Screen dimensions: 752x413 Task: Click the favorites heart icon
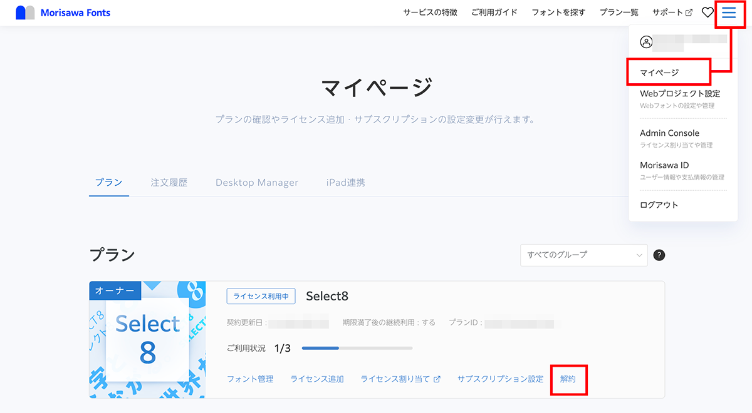pyautogui.click(x=707, y=12)
